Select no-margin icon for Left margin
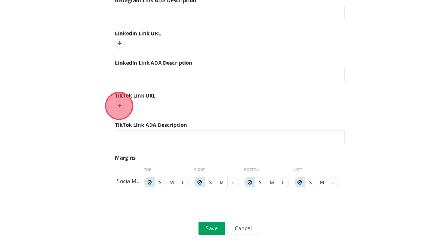Viewport: 443px width, 247px height. [x=300, y=182]
